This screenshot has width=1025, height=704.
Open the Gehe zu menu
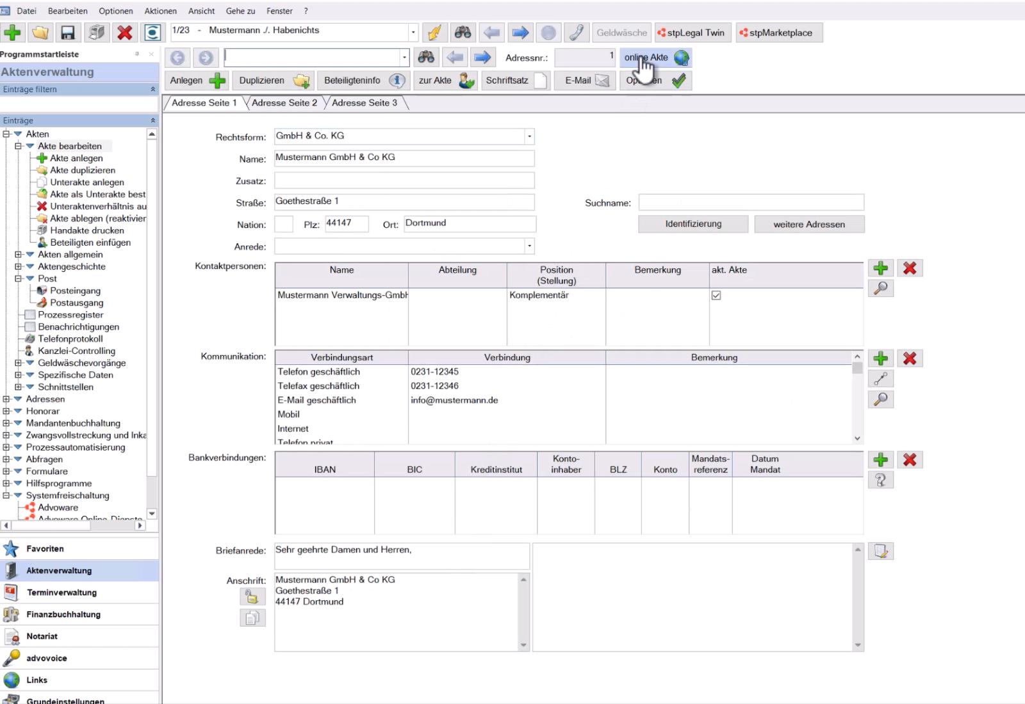pos(240,11)
